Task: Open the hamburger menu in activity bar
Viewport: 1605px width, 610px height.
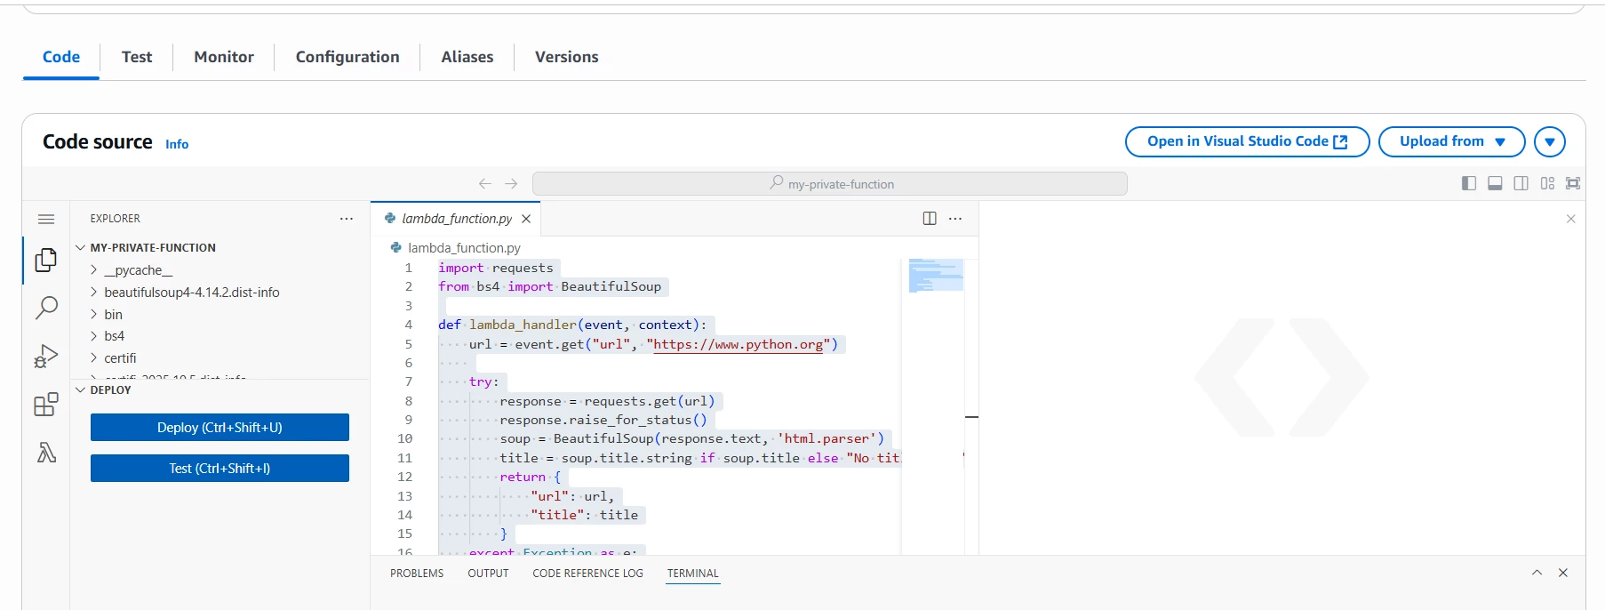Action: tap(46, 219)
